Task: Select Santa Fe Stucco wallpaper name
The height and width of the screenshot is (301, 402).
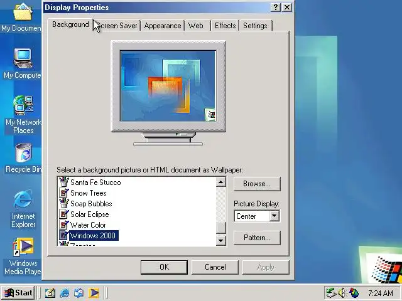Action: (x=95, y=182)
